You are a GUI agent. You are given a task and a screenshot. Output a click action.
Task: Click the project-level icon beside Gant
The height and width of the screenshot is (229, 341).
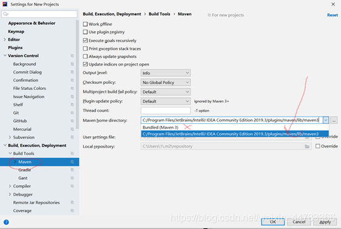point(72,178)
